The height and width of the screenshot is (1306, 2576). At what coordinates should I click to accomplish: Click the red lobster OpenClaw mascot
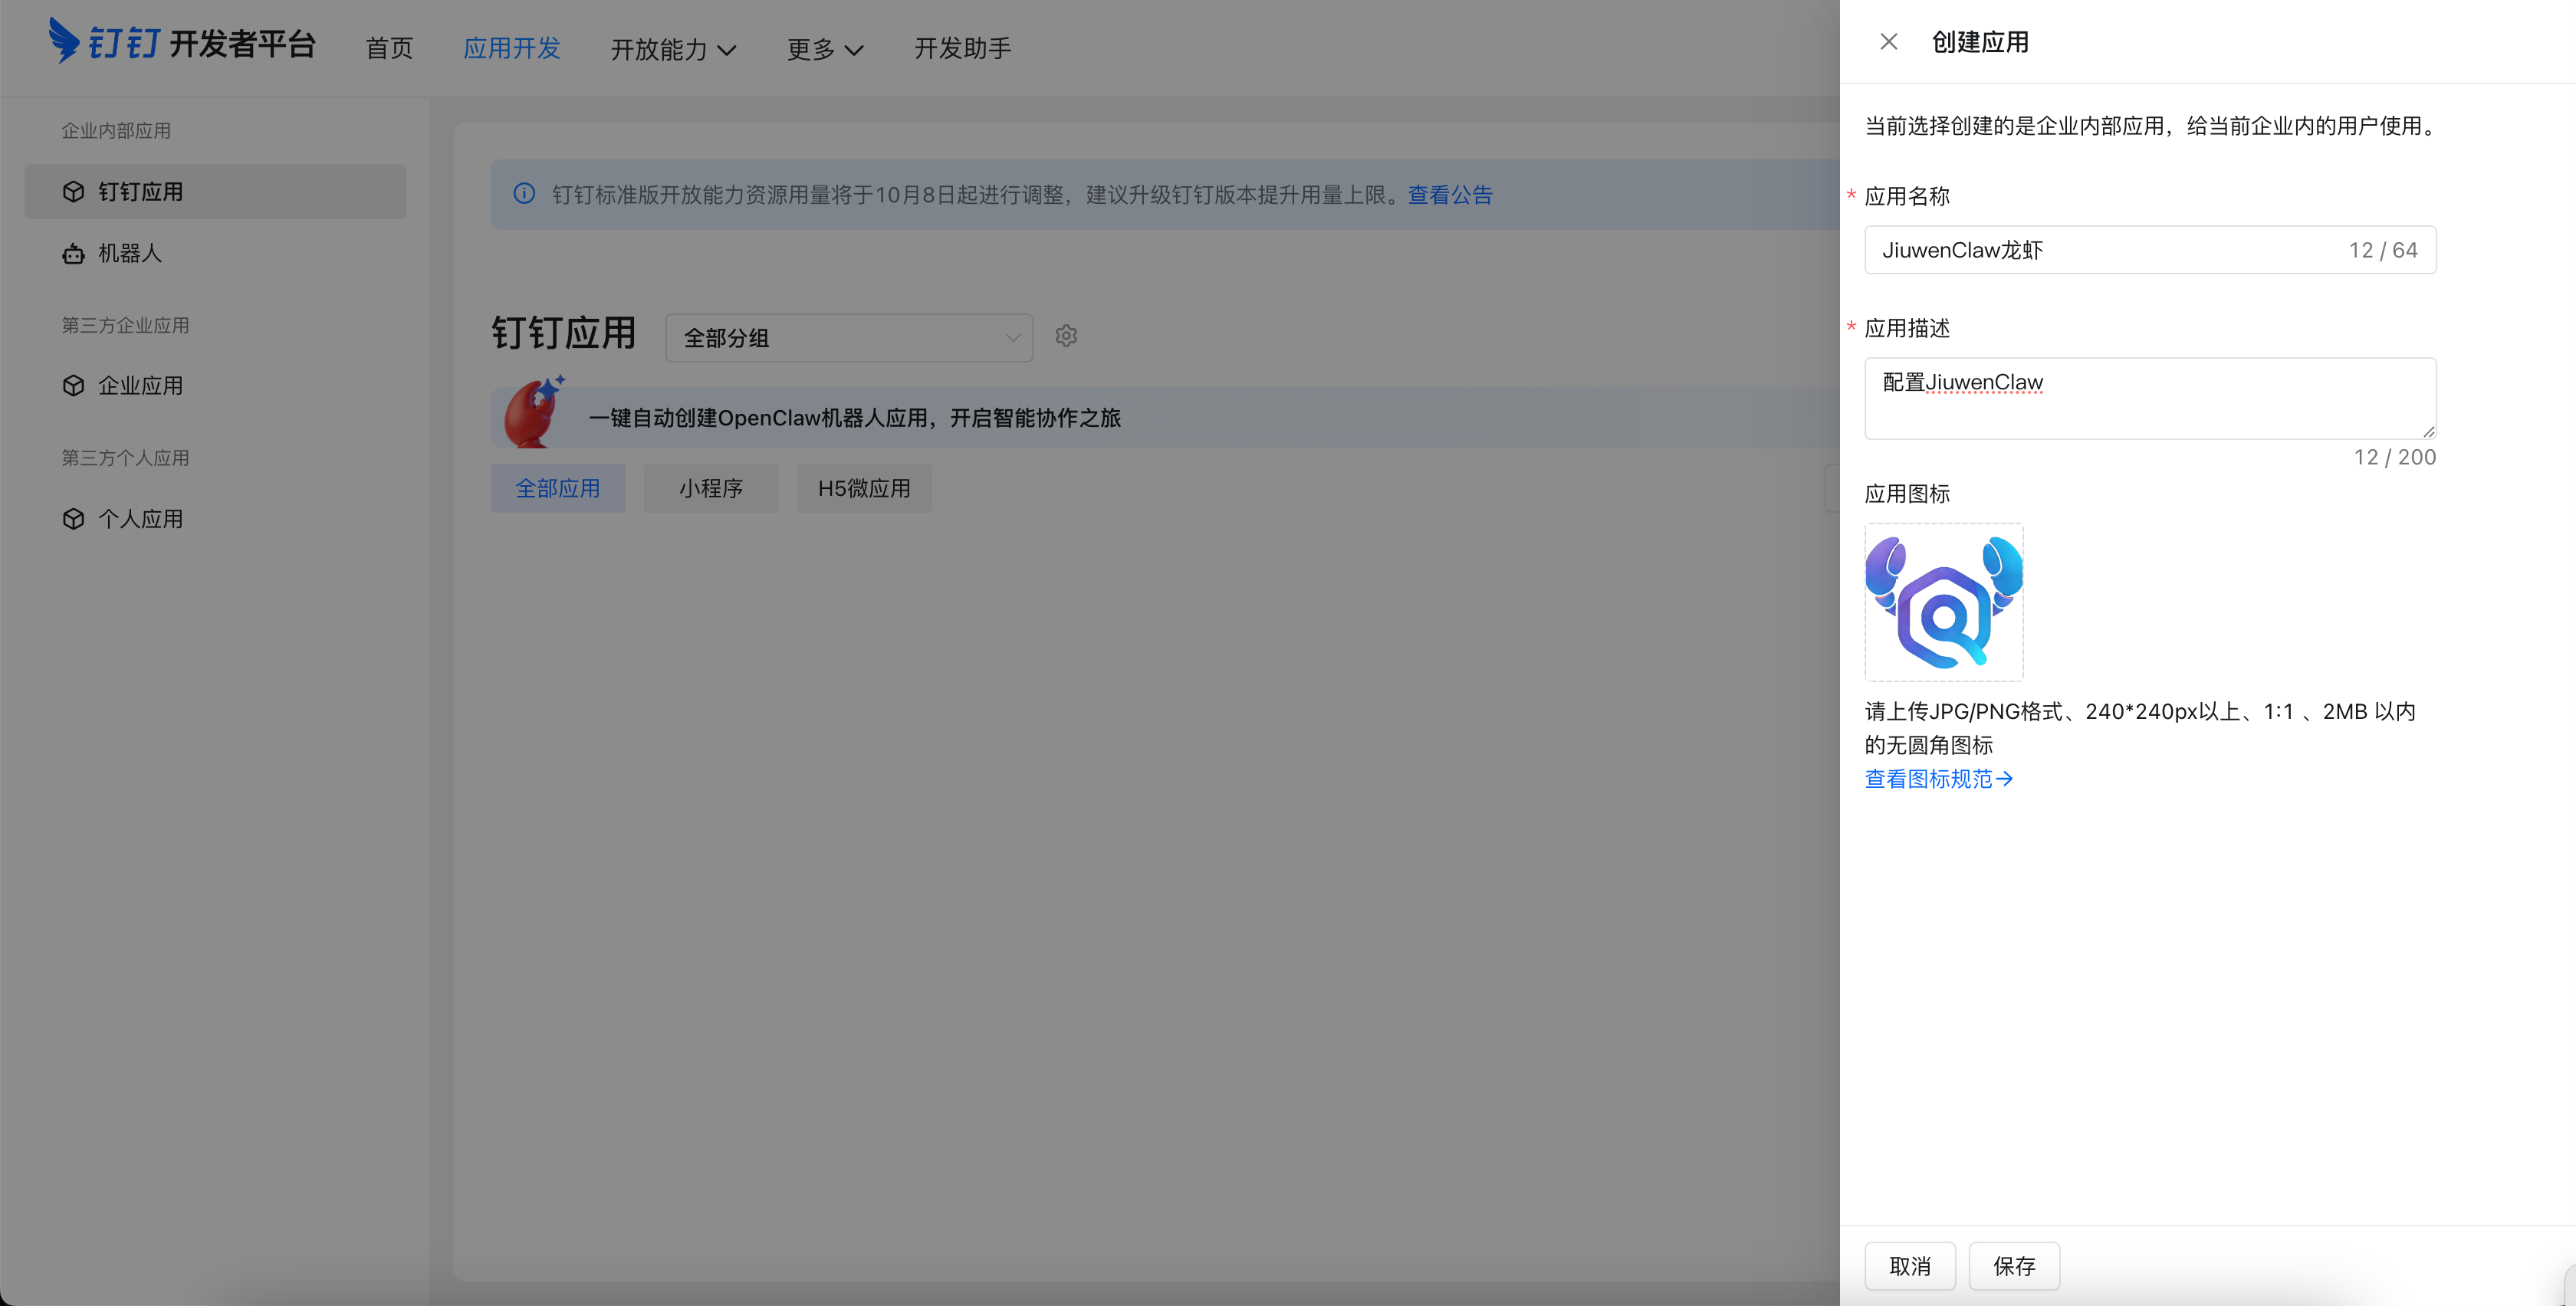(534, 411)
